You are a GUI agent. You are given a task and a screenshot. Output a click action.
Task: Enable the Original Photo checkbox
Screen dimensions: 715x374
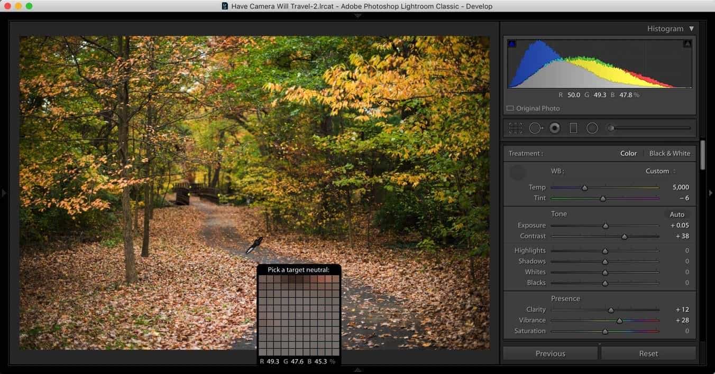tap(510, 108)
